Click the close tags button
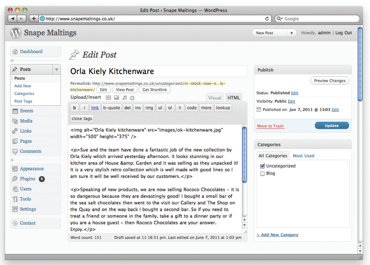The image size is (370, 265). coord(82,119)
